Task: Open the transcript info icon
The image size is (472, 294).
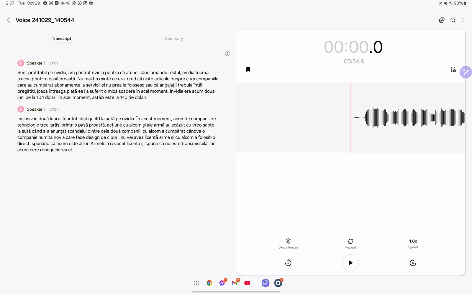Action: pyautogui.click(x=227, y=53)
